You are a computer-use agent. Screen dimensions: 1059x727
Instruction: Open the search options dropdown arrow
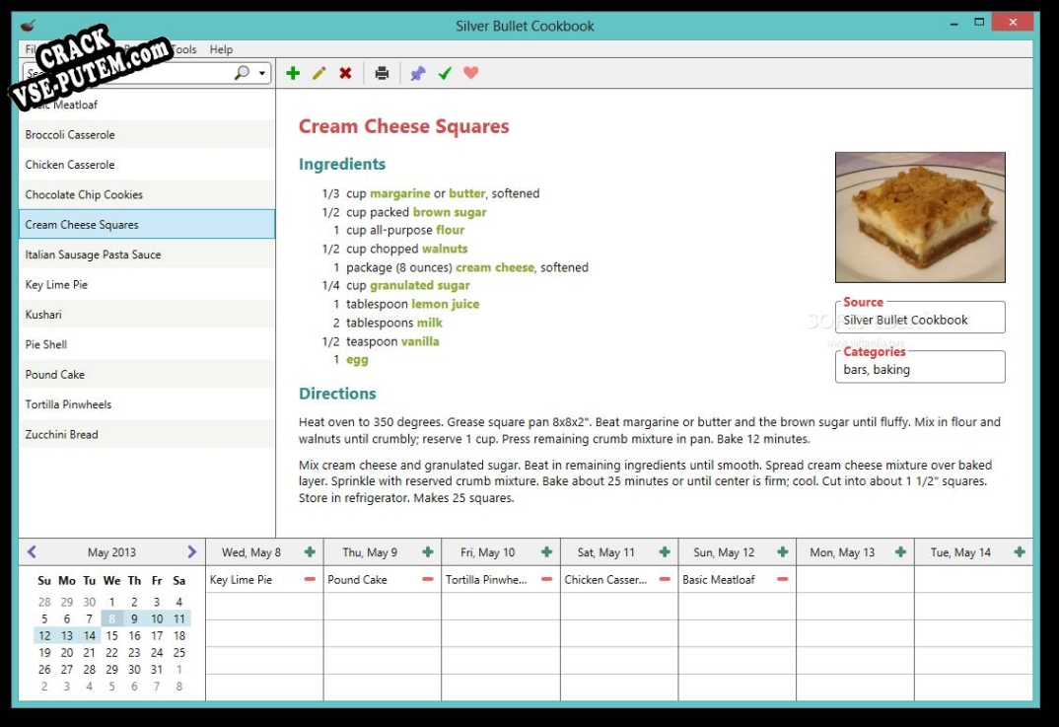point(262,73)
